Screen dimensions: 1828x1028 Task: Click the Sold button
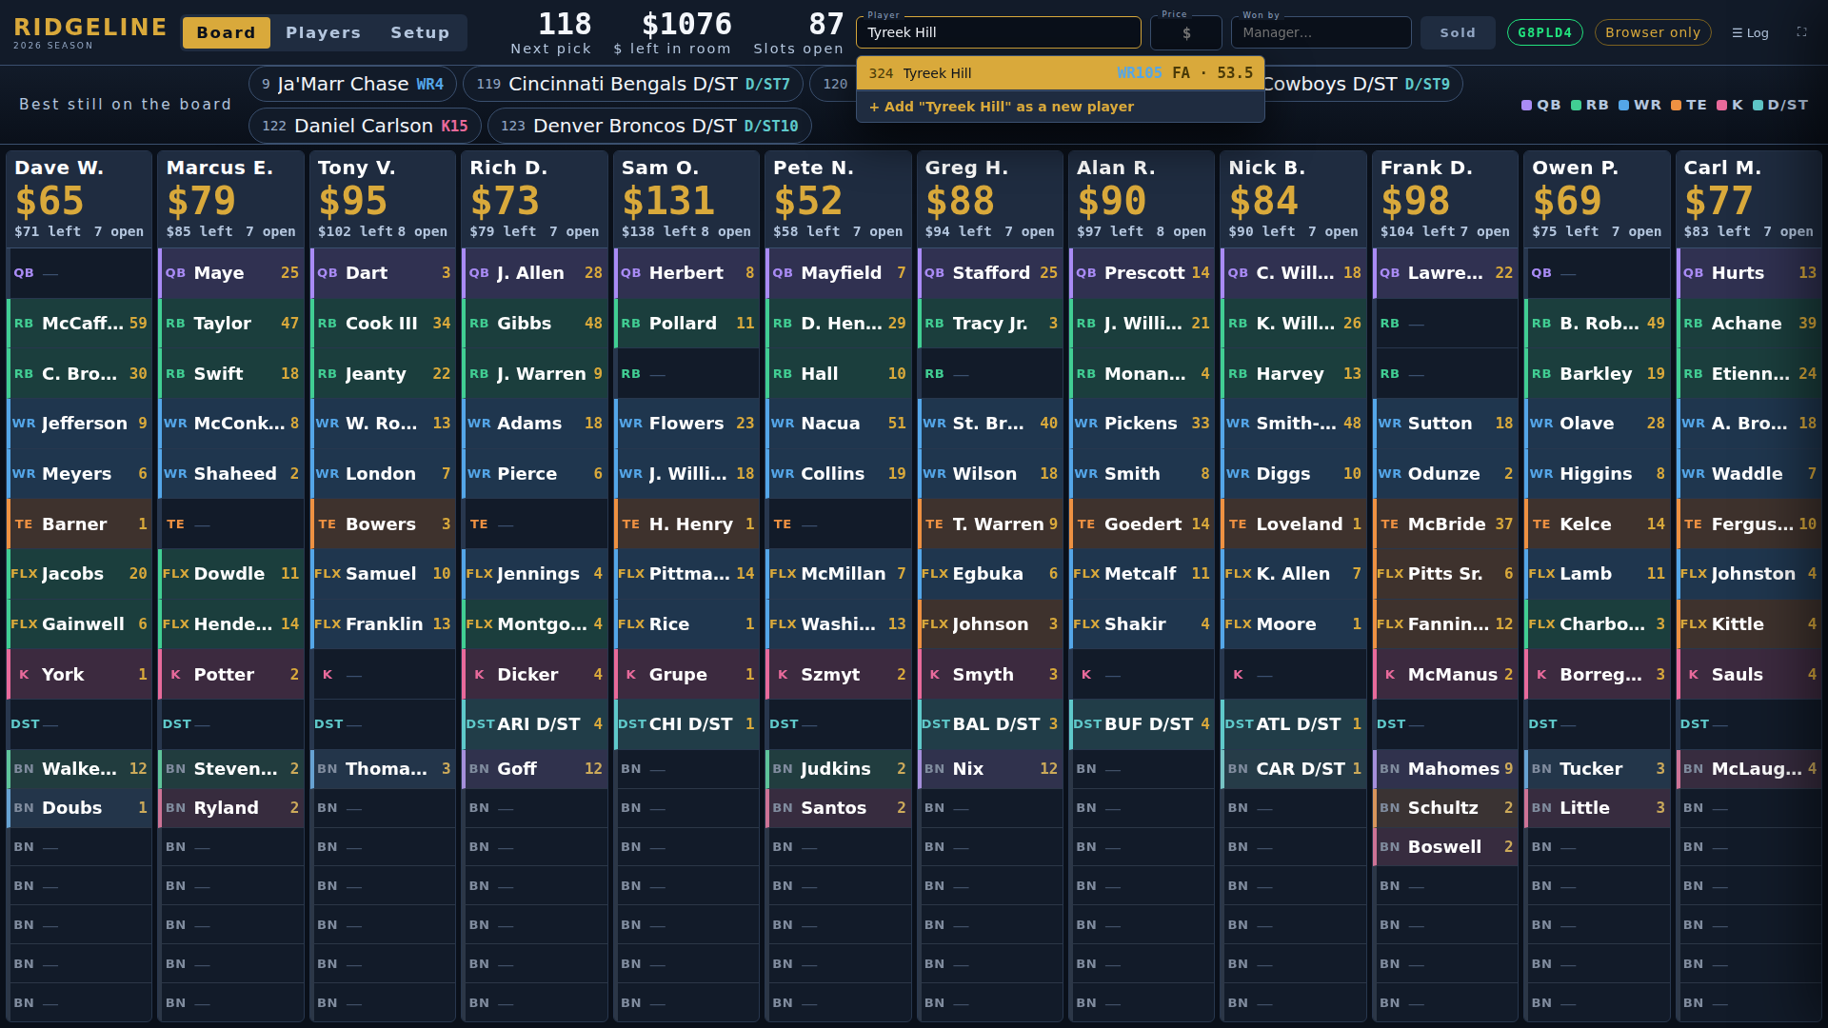(1458, 32)
